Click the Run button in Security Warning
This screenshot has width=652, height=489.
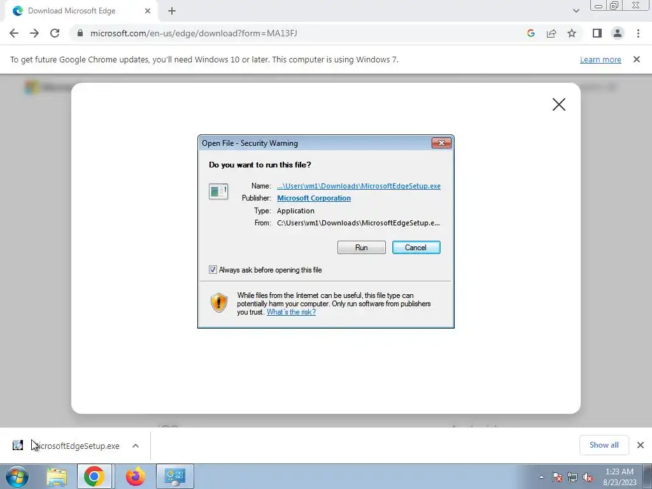362,248
